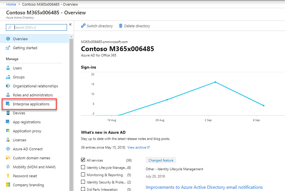Open Custom domain names menu item
Image resolution: width=285 pixels, height=191 pixels.
[x=35, y=158]
